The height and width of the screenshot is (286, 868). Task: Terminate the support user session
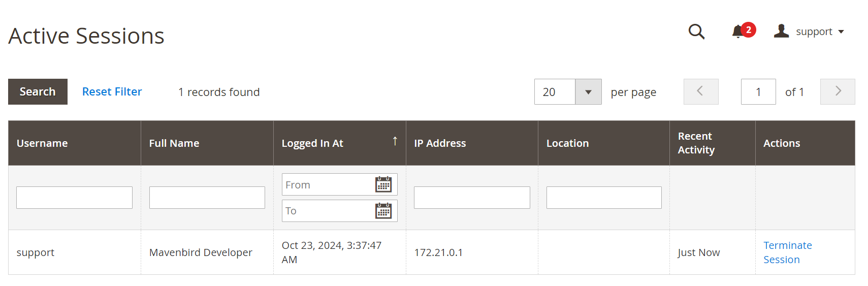tap(788, 252)
